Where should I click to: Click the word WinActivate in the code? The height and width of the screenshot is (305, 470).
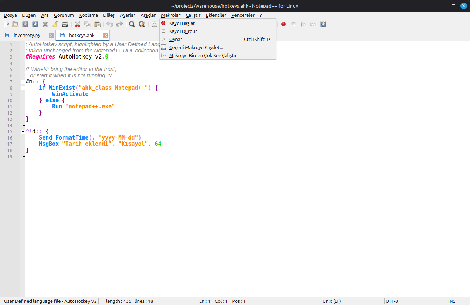[x=70, y=94]
